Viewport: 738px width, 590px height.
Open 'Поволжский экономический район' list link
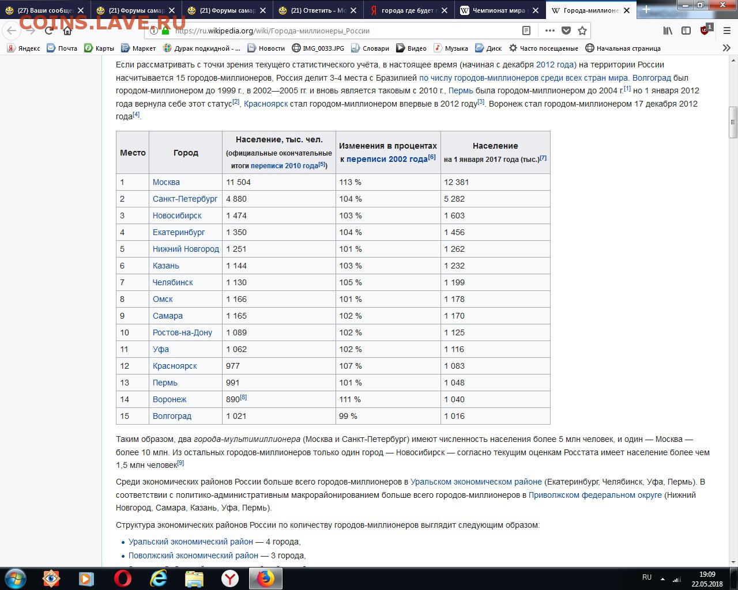point(193,555)
